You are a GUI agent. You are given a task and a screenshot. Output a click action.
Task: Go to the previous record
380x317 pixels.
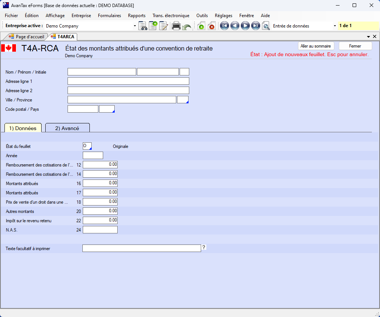[x=235, y=26]
